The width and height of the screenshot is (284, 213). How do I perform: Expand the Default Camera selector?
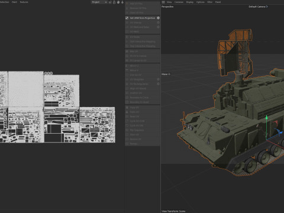coord(258,7)
